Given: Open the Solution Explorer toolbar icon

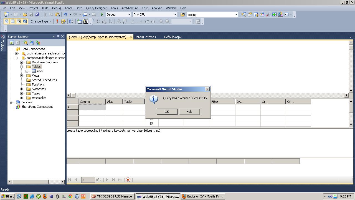Looking at the screenshot, I should point(244,14).
